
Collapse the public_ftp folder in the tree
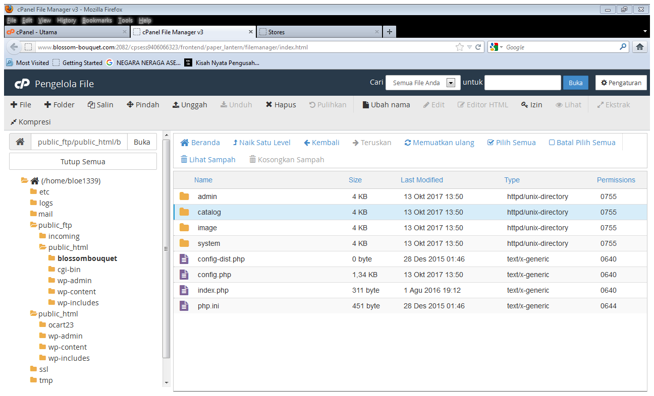(34, 225)
